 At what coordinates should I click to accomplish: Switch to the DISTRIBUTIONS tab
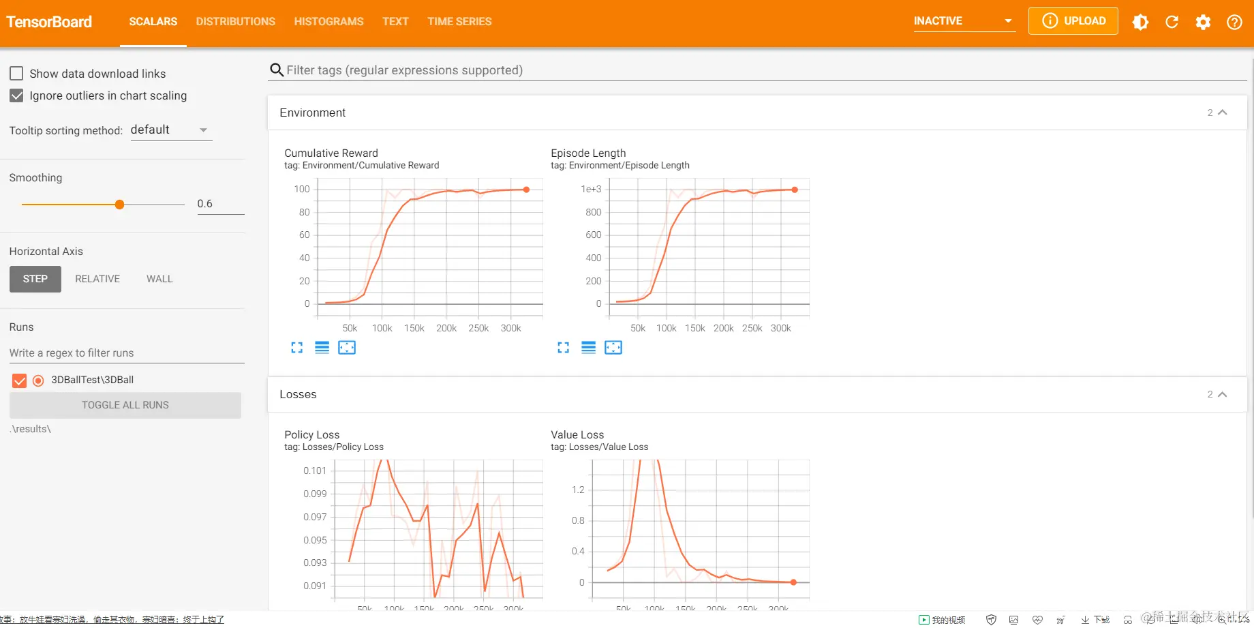coord(236,22)
